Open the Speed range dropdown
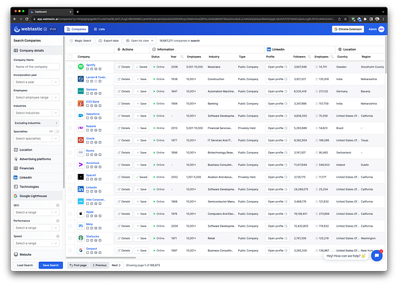This screenshot has height=285, width=398. [36, 243]
